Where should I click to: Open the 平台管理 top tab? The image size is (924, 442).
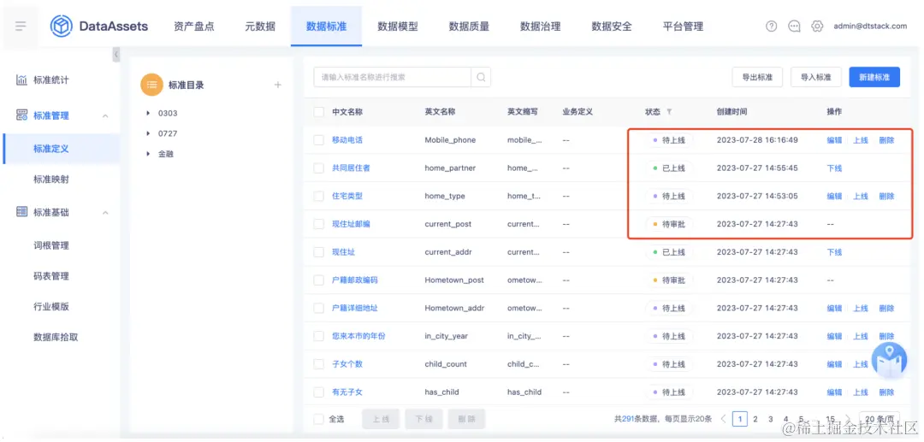tap(683, 27)
